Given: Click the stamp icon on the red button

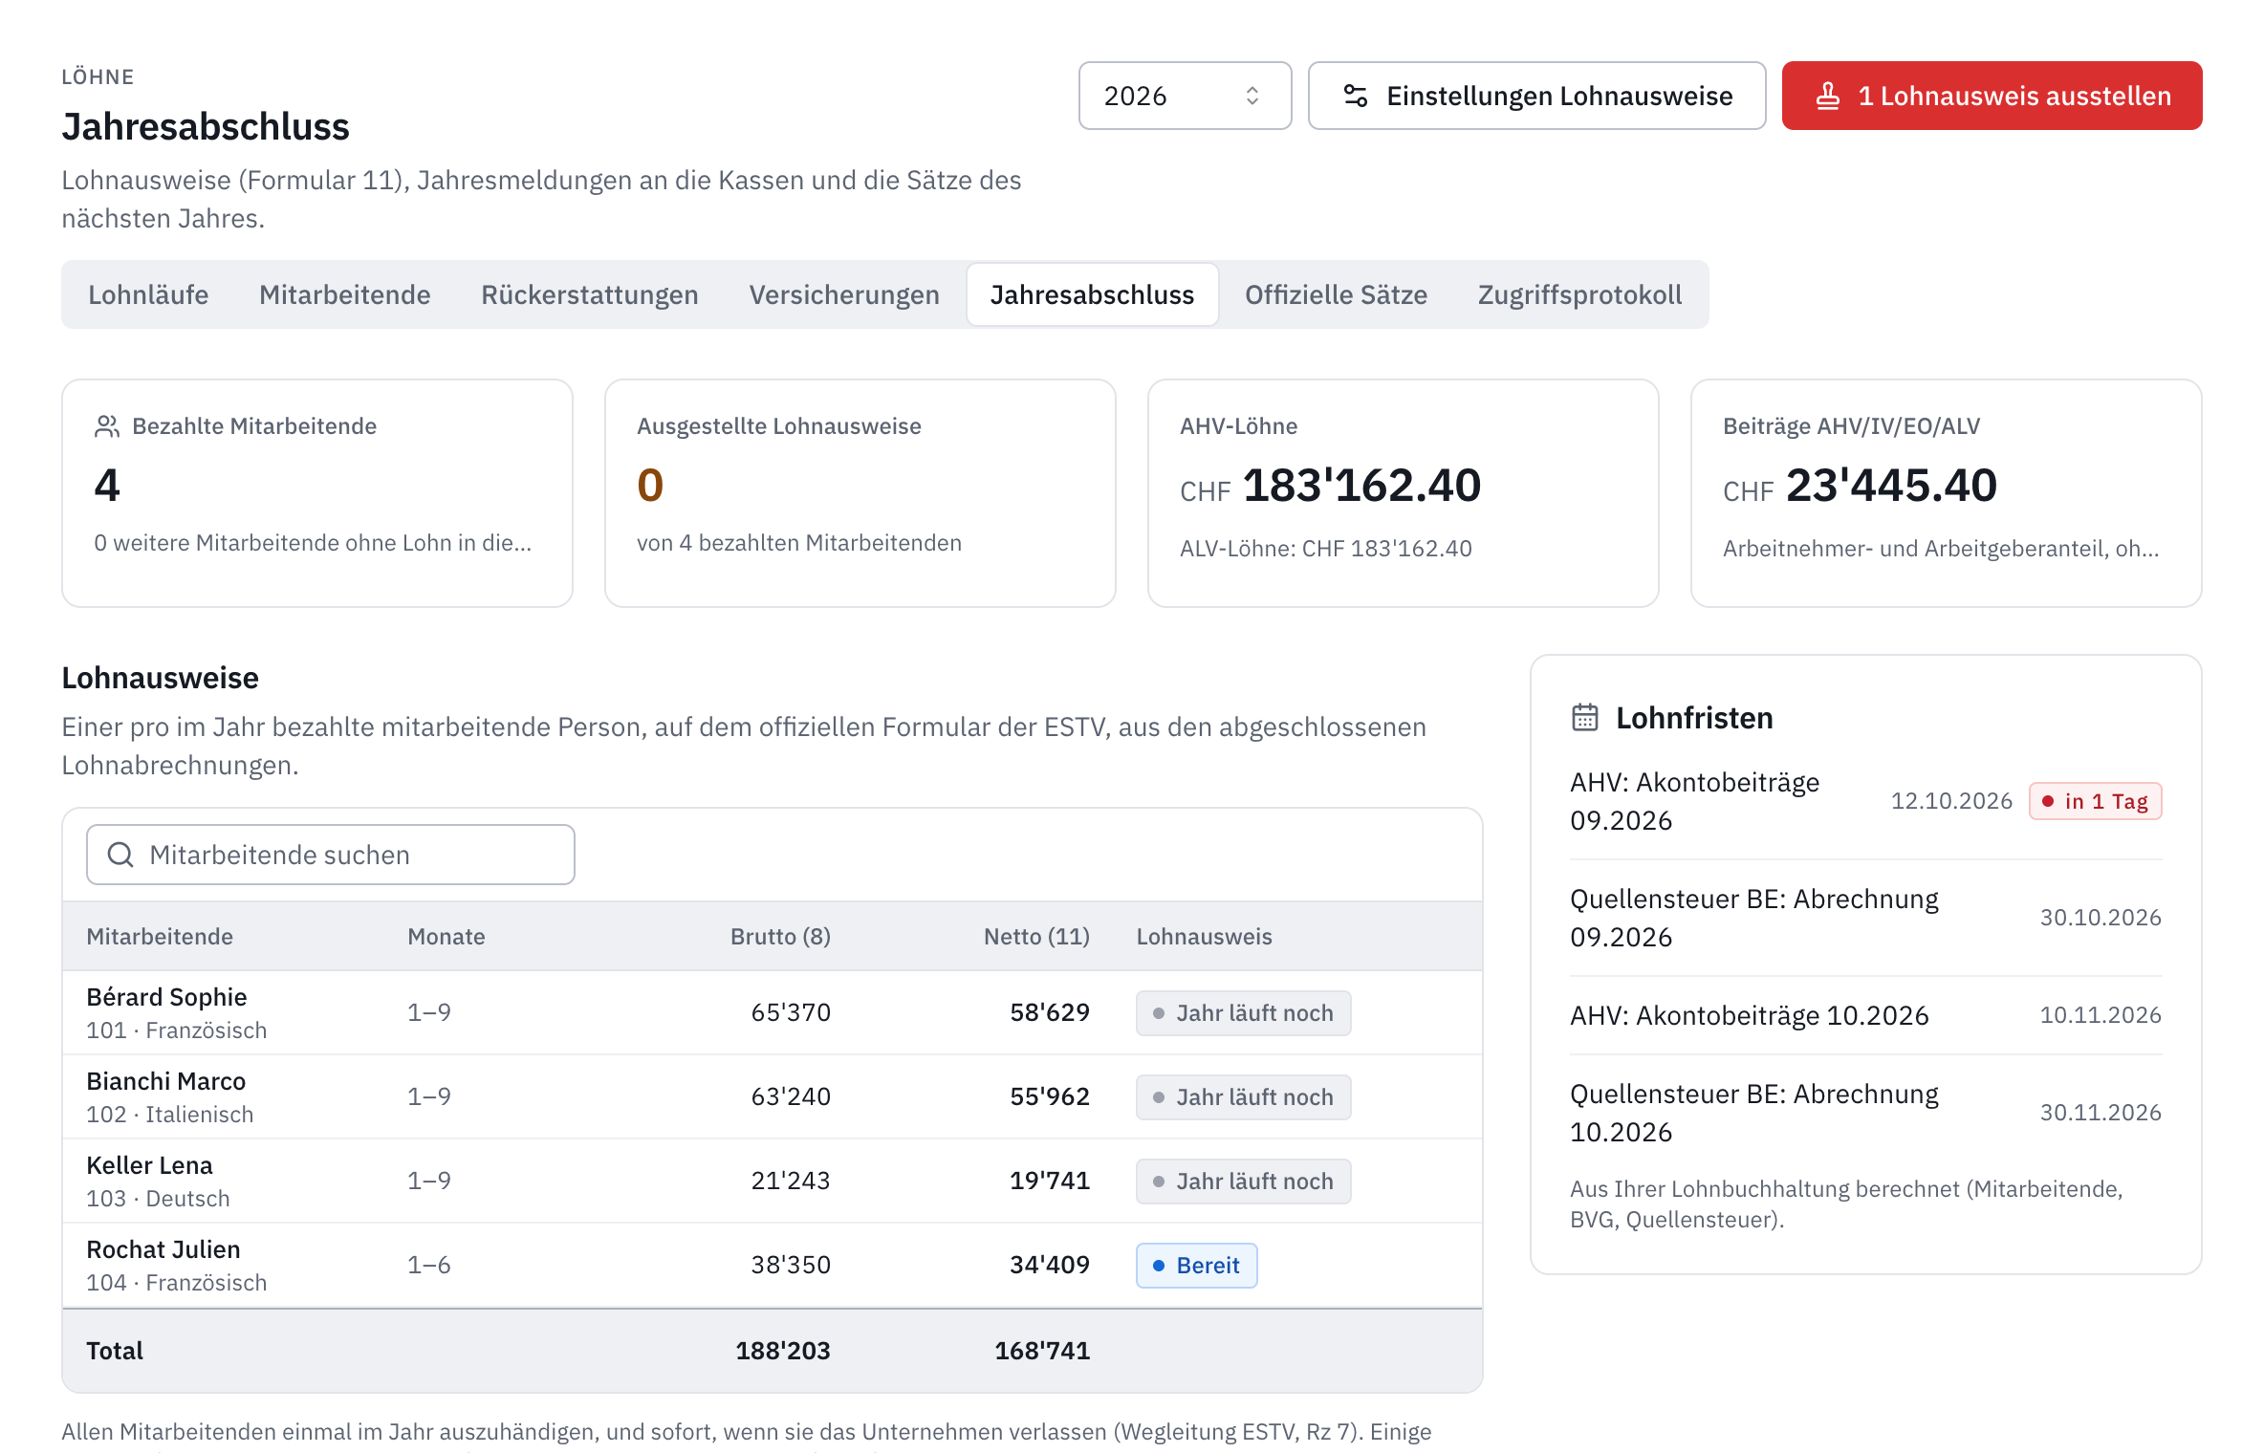Looking at the screenshot, I should coord(1827,96).
